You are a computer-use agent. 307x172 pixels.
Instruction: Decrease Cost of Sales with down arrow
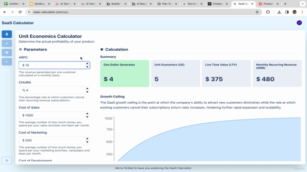[87, 117]
